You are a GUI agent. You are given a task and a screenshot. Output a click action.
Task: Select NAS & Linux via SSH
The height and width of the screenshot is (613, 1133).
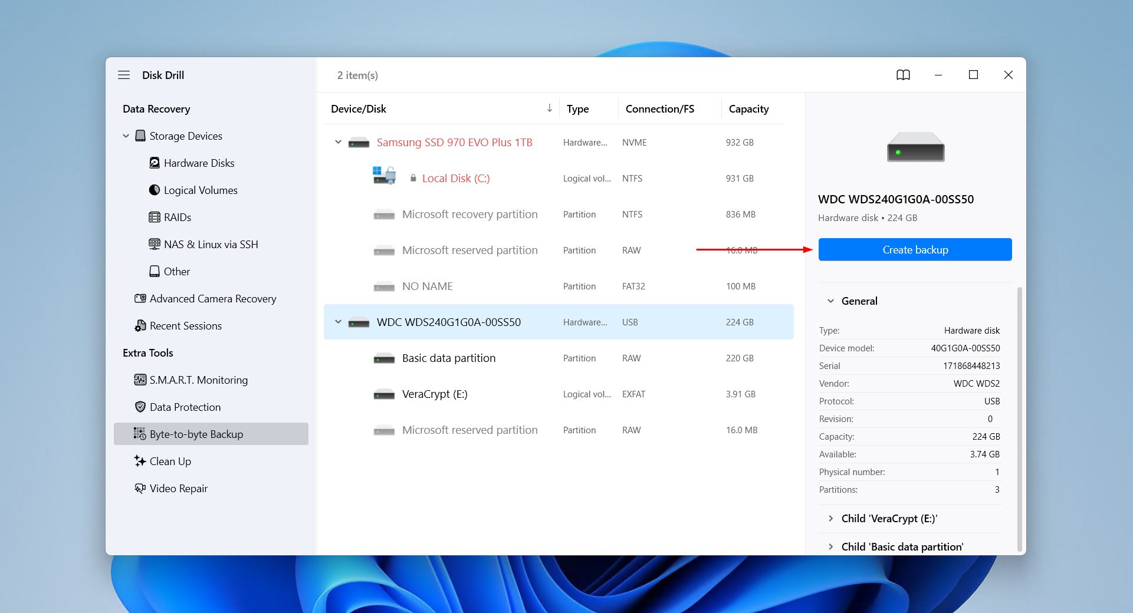[x=211, y=244]
